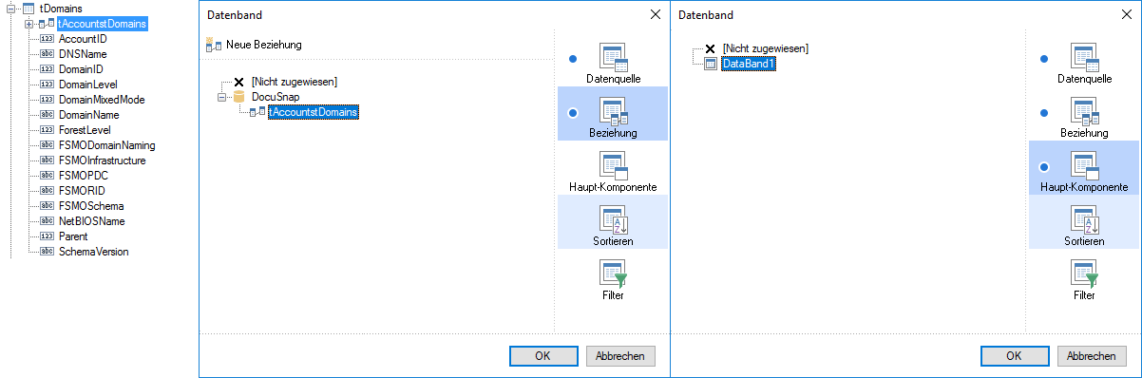The height and width of the screenshot is (378, 1142).
Task: Open Filter page in left dialog
Action: [x=613, y=280]
